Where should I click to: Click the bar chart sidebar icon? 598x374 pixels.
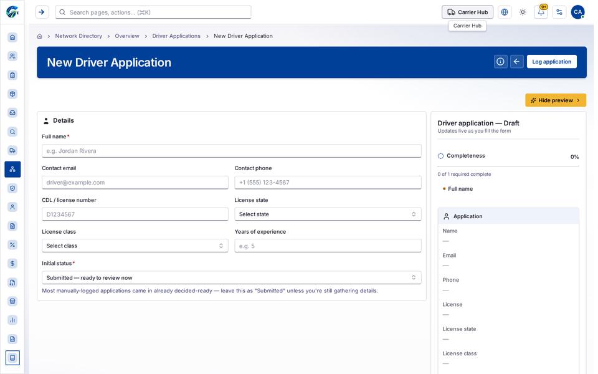click(12, 320)
